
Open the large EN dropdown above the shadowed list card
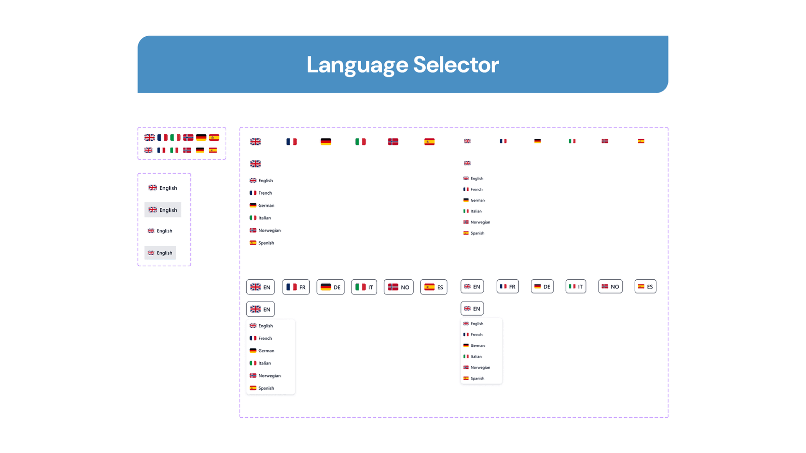click(260, 309)
